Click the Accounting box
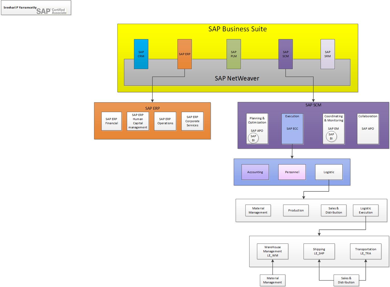Image resolution: width=390 pixels, height=287 pixels. point(255,172)
